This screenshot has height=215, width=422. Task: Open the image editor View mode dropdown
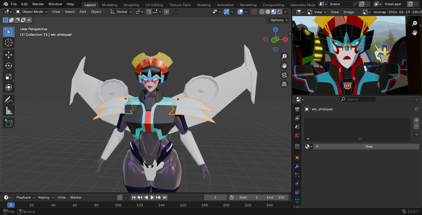click(317, 12)
